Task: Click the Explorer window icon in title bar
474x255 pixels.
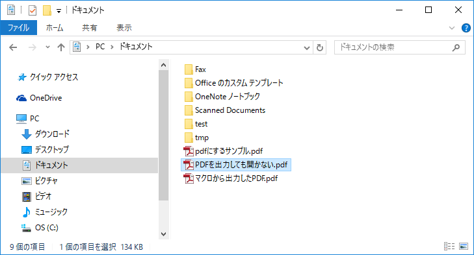Action: [11, 10]
